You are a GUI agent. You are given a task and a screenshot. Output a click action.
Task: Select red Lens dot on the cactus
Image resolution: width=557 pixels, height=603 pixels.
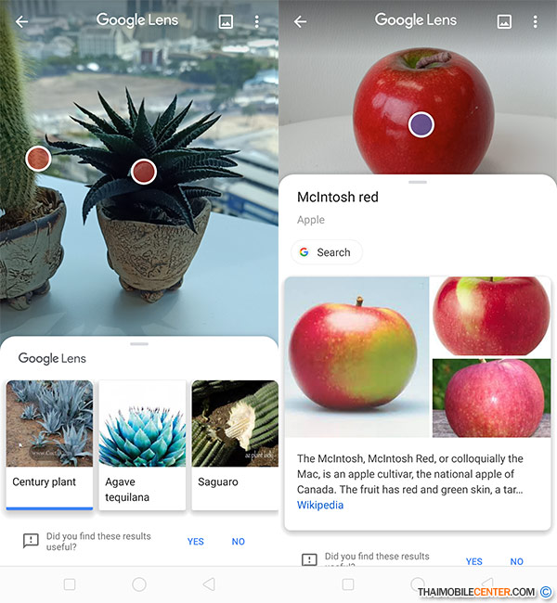38,159
